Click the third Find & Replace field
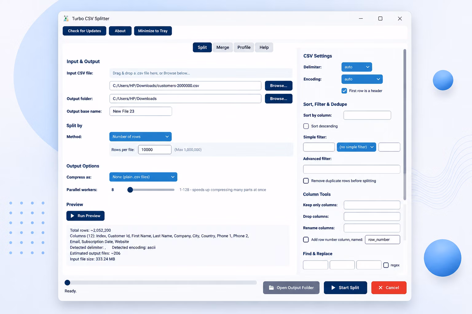This screenshot has width=472, height=314. click(x=369, y=265)
